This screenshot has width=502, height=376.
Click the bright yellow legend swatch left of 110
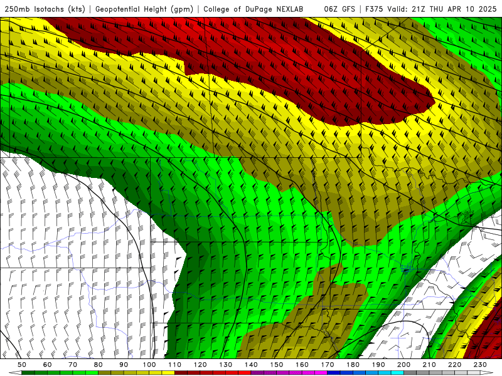168,373
